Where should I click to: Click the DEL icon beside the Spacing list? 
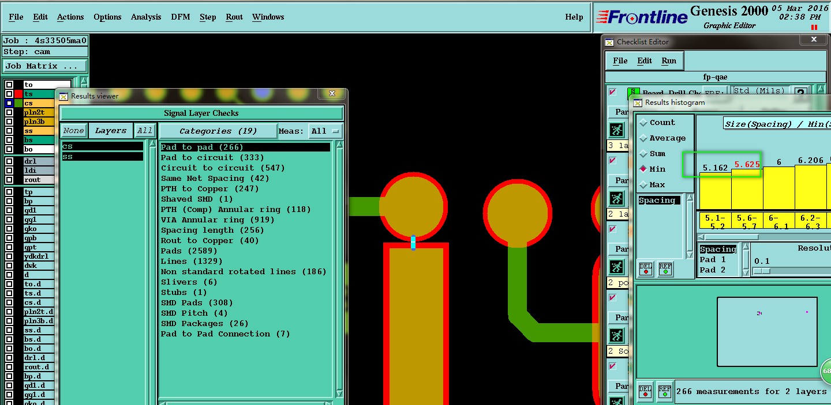(x=646, y=269)
